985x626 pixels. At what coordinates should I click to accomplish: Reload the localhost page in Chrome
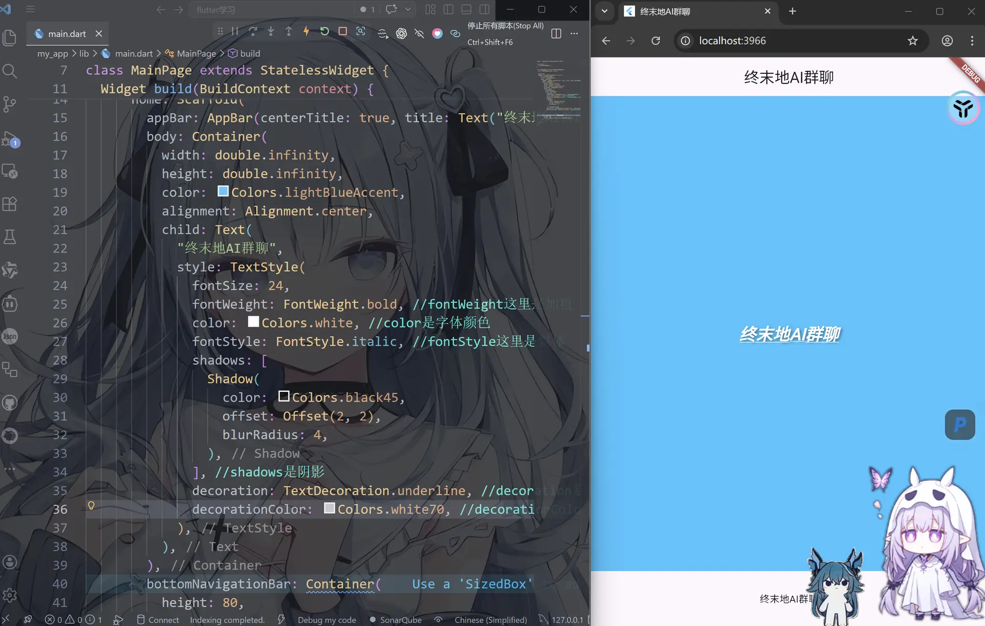[x=655, y=41]
